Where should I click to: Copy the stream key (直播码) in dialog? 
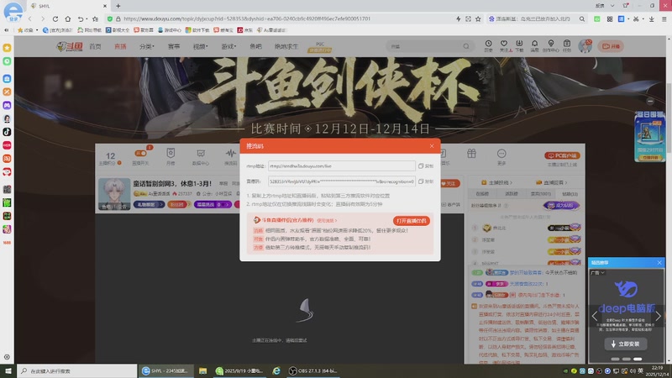426,181
